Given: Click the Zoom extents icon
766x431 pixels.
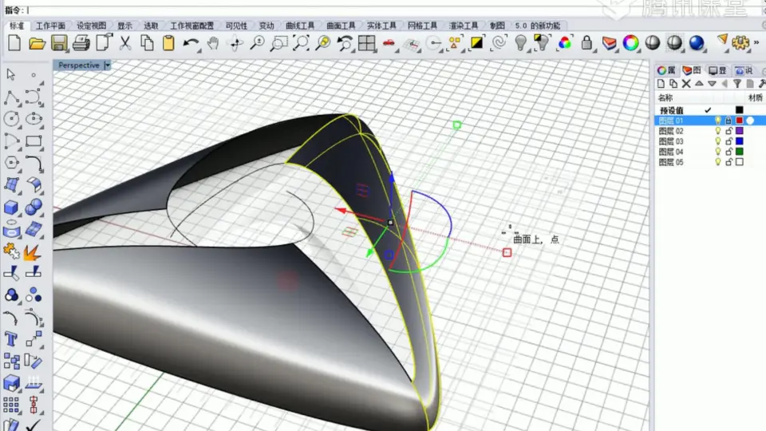Looking at the screenshot, I should coord(301,43).
